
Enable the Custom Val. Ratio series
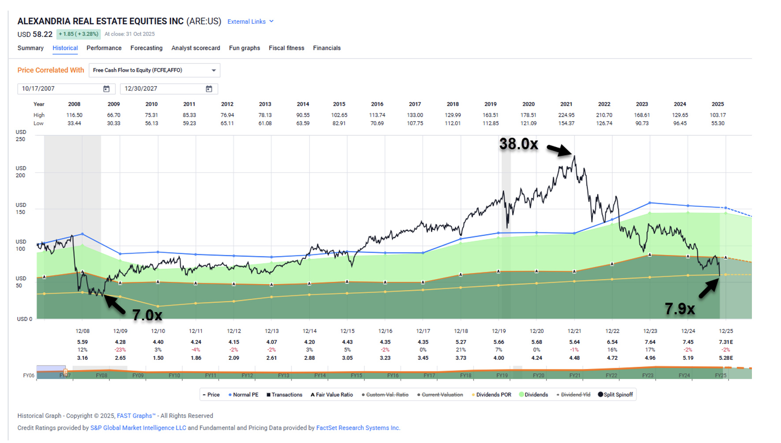(x=385, y=395)
